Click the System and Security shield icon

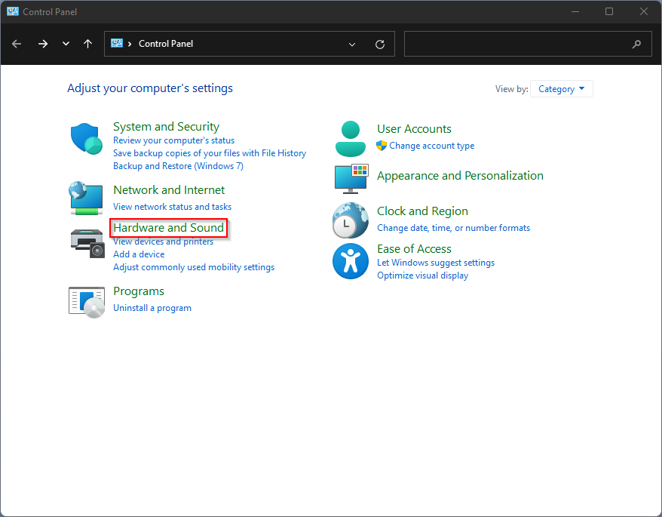[x=87, y=139]
